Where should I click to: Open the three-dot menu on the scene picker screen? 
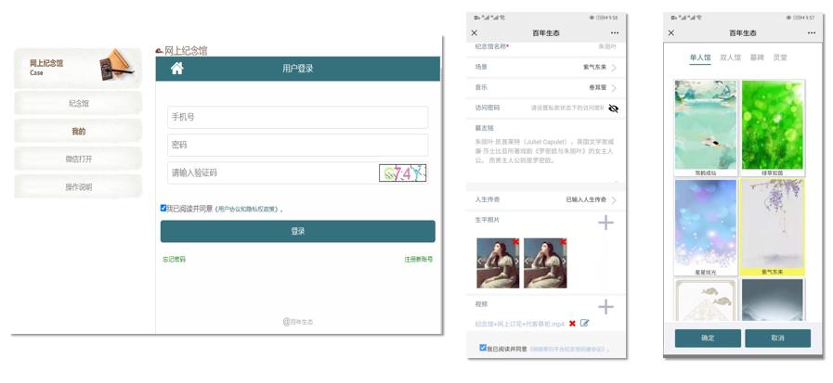[x=811, y=33]
